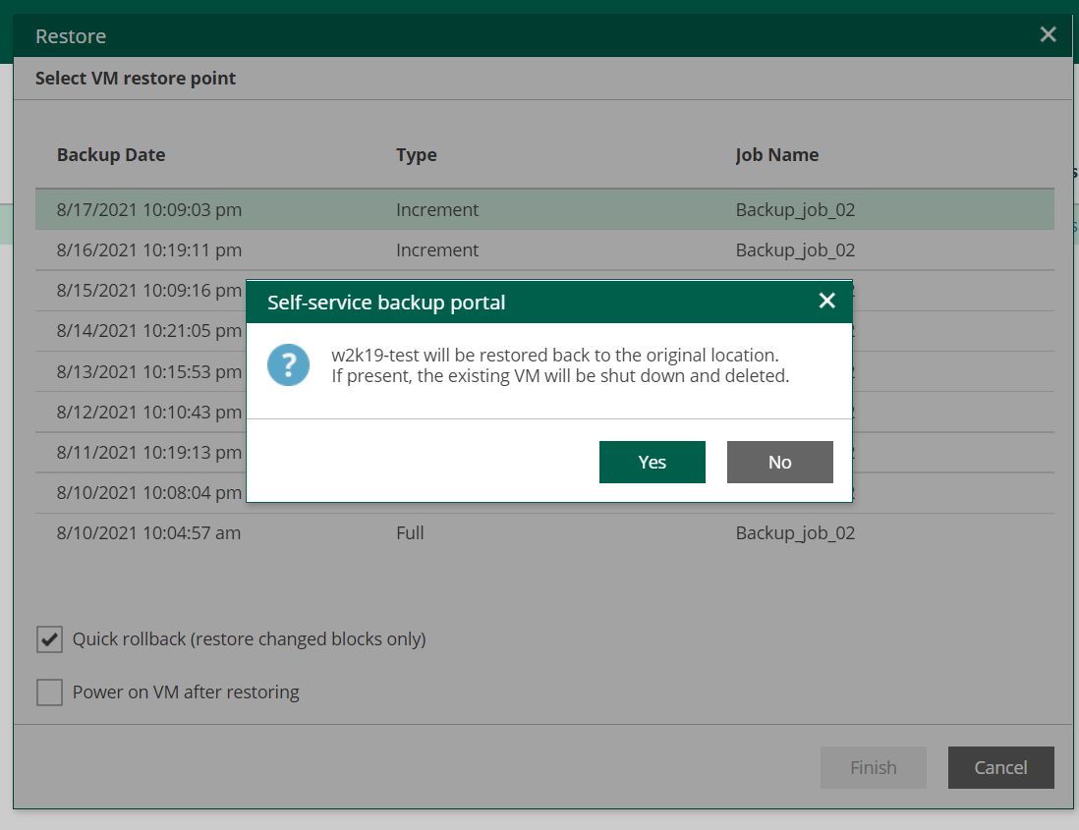The image size is (1079, 830).
Task: Sort restore points by Backup Date
Action: pos(111,154)
